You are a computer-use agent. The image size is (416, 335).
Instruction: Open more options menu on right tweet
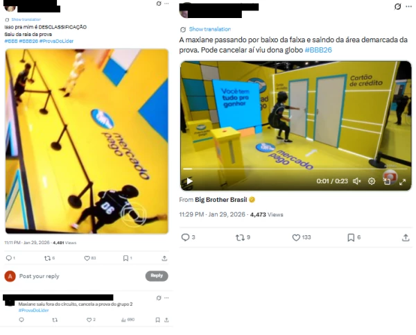409,6
